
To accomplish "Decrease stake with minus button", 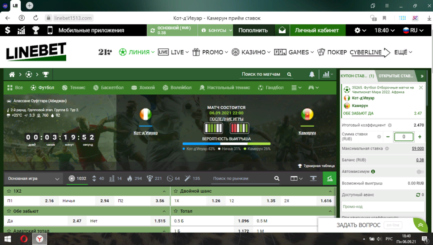I will pos(388,137).
